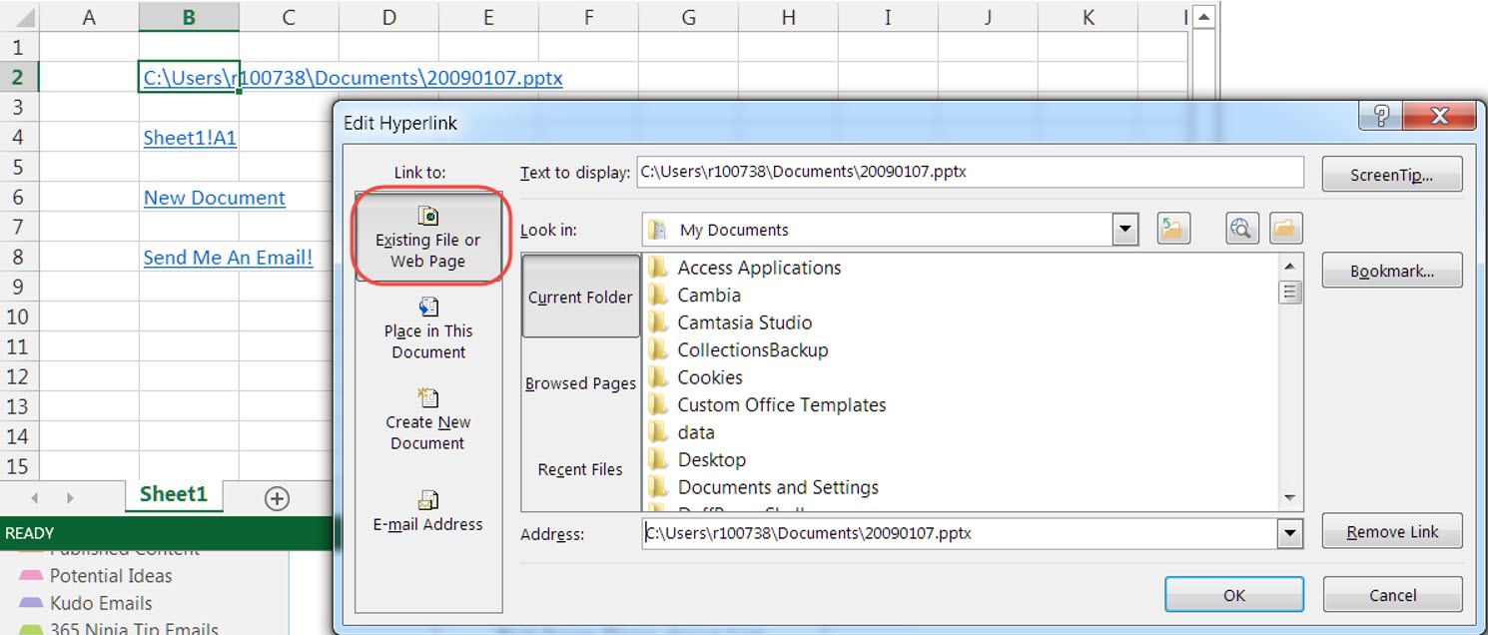Viewport: 1488px width, 635px height.
Task: Expand the Look in dropdown
Action: coord(1125,230)
